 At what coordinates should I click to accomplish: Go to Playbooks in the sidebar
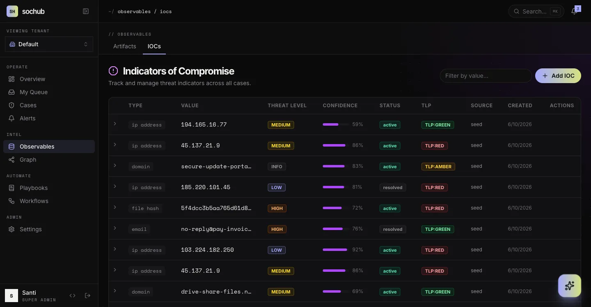point(49,188)
